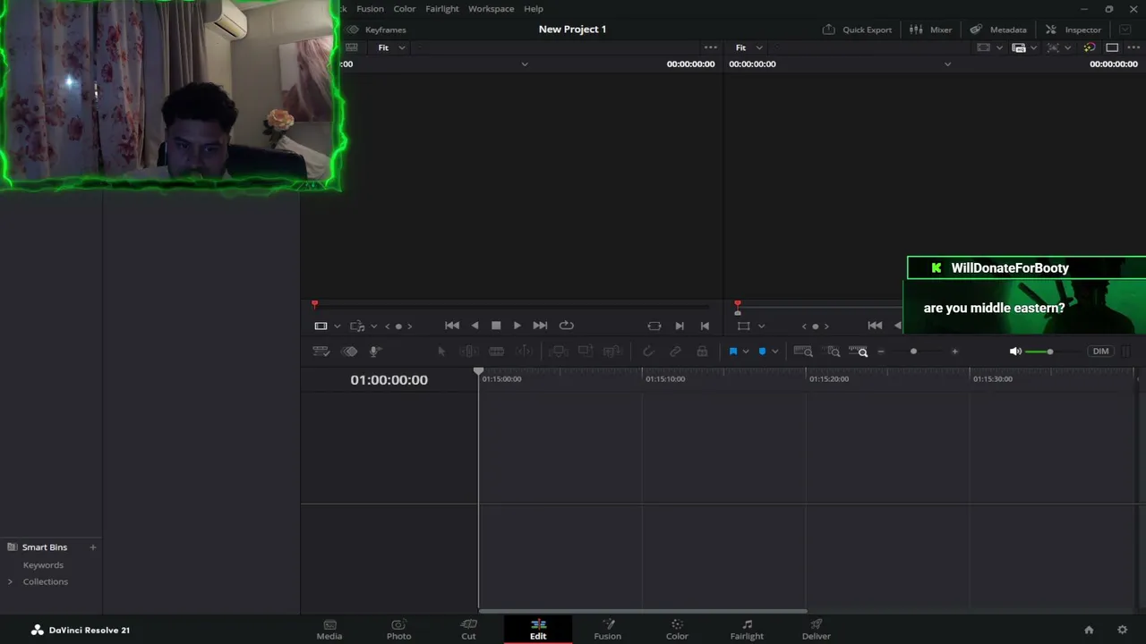Play forward in source viewer

(517, 326)
